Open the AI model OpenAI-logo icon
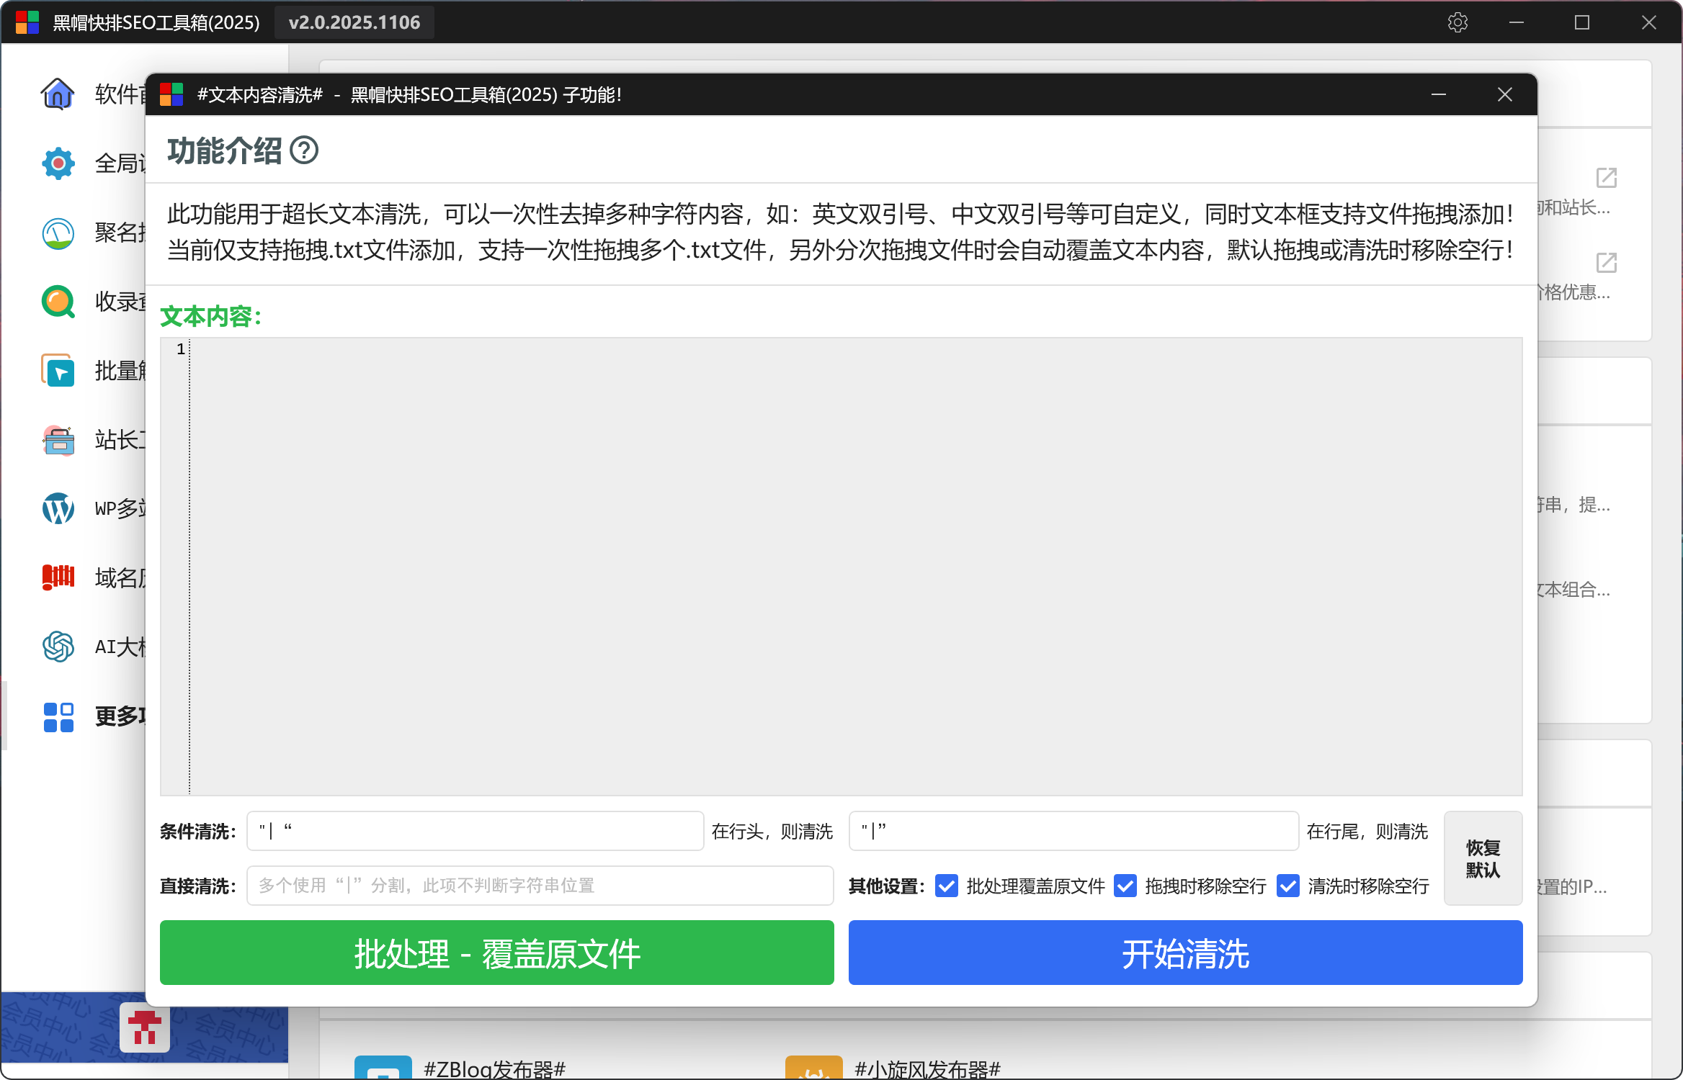Image resolution: width=1683 pixels, height=1080 pixels. click(58, 647)
